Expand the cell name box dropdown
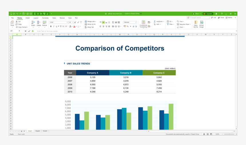Screen dimensions: 246x145 [19, 31]
